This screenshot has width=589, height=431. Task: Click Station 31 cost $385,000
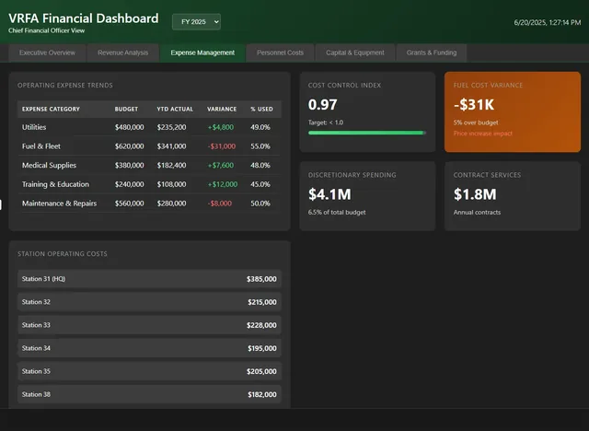tap(261, 279)
